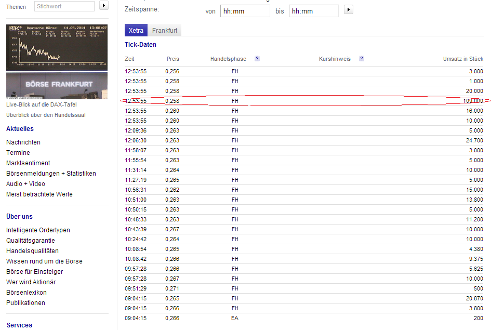Submit the Zeitspanne time range arrow button

(x=349, y=10)
